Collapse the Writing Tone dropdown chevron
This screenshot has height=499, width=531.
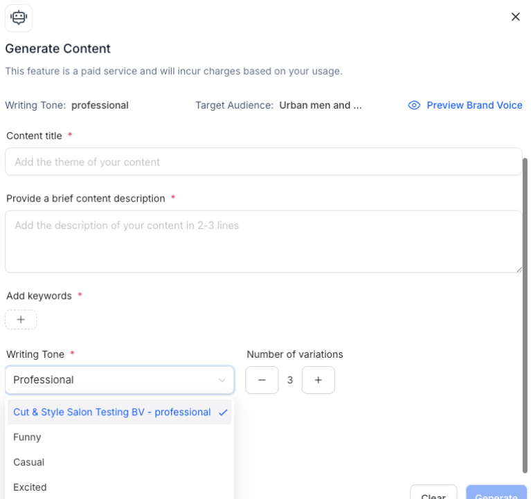(222, 380)
